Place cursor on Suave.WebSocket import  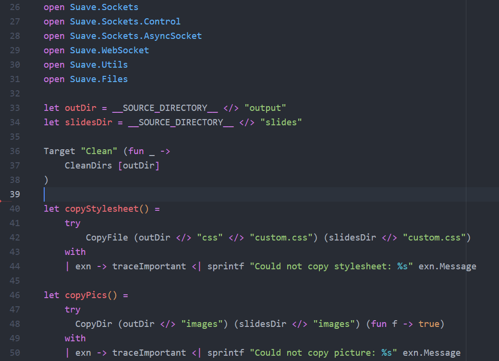pyautogui.click(x=109, y=50)
